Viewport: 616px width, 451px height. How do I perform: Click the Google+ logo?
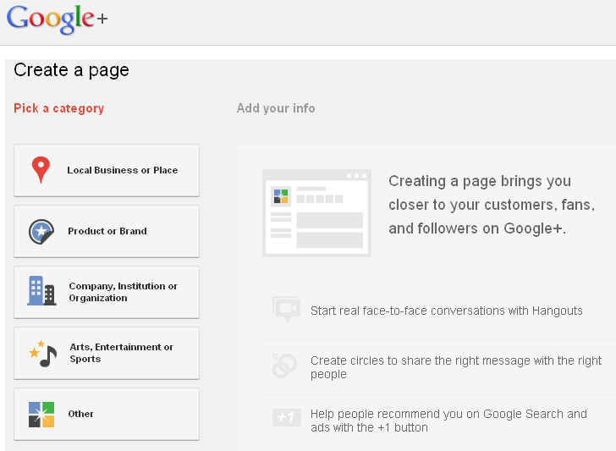click(57, 19)
